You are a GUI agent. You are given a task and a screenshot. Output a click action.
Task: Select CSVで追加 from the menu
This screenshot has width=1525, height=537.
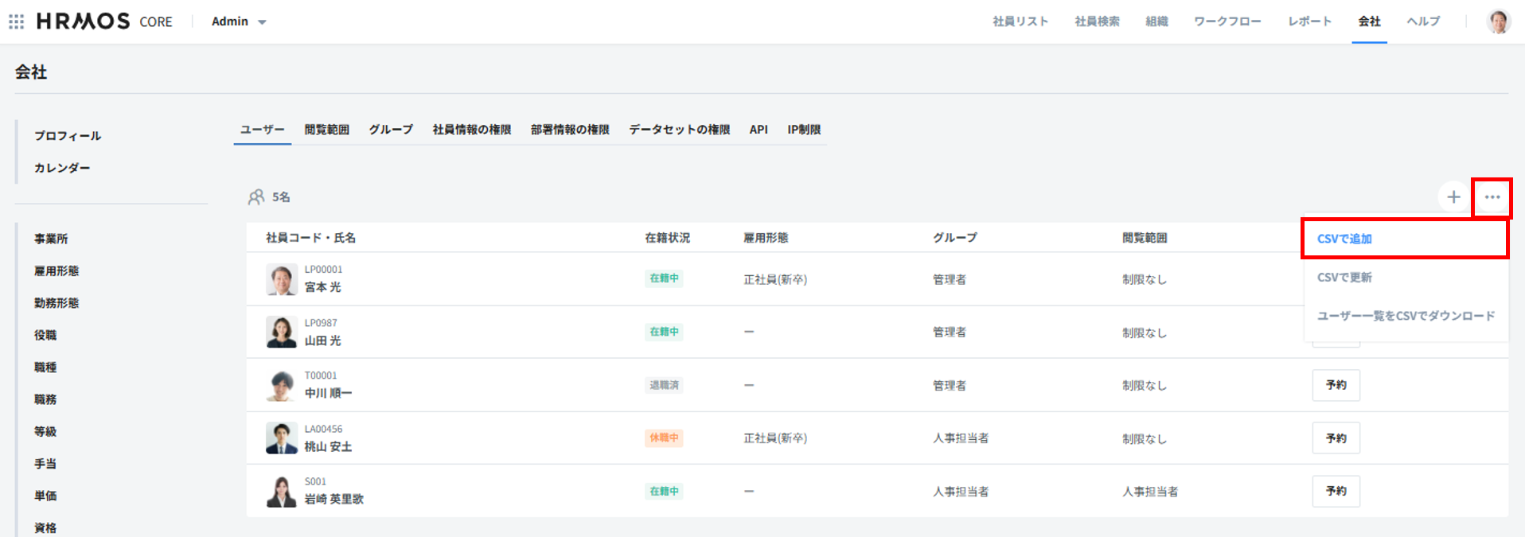pyautogui.click(x=1344, y=239)
